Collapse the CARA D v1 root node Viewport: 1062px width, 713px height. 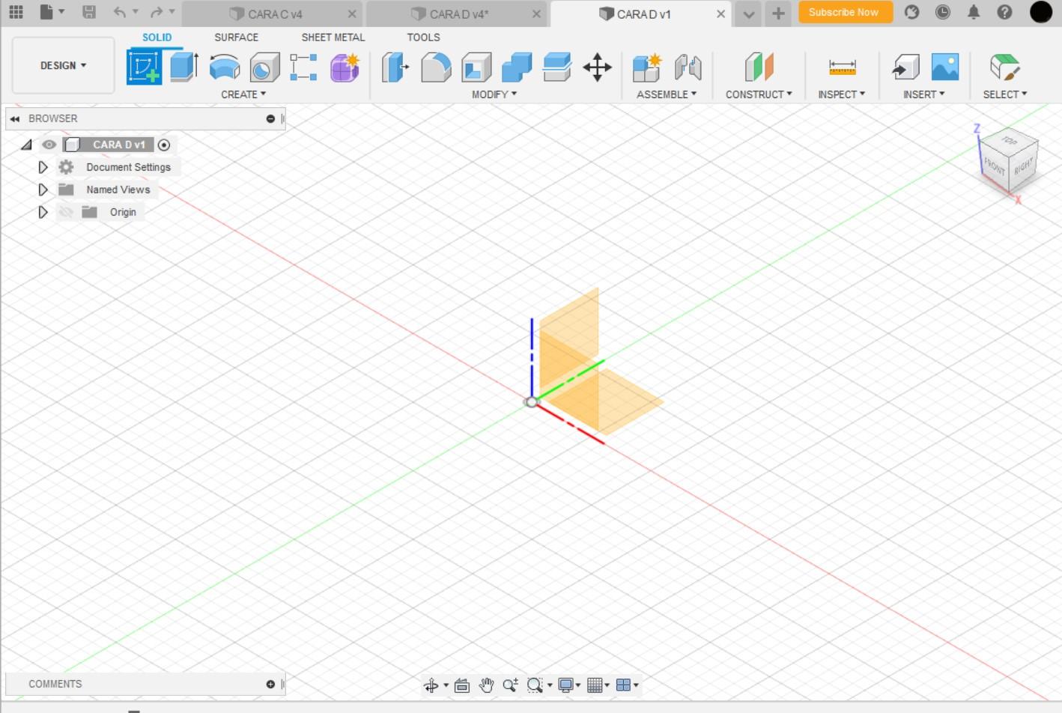27,145
